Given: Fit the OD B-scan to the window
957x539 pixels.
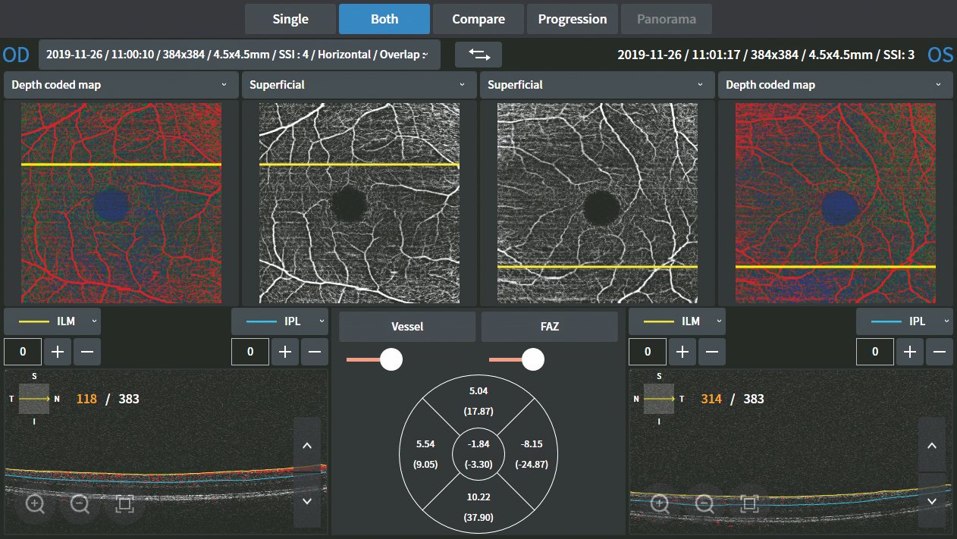Looking at the screenshot, I should coord(124,503).
